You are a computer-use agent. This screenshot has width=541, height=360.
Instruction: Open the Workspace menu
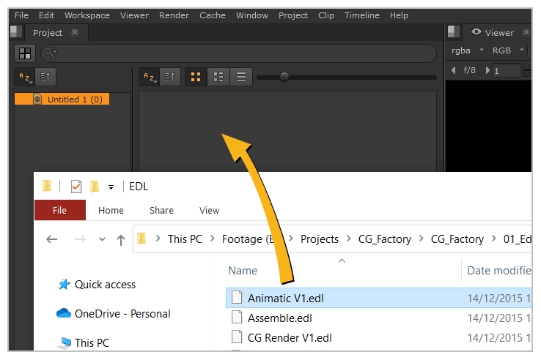(x=87, y=15)
